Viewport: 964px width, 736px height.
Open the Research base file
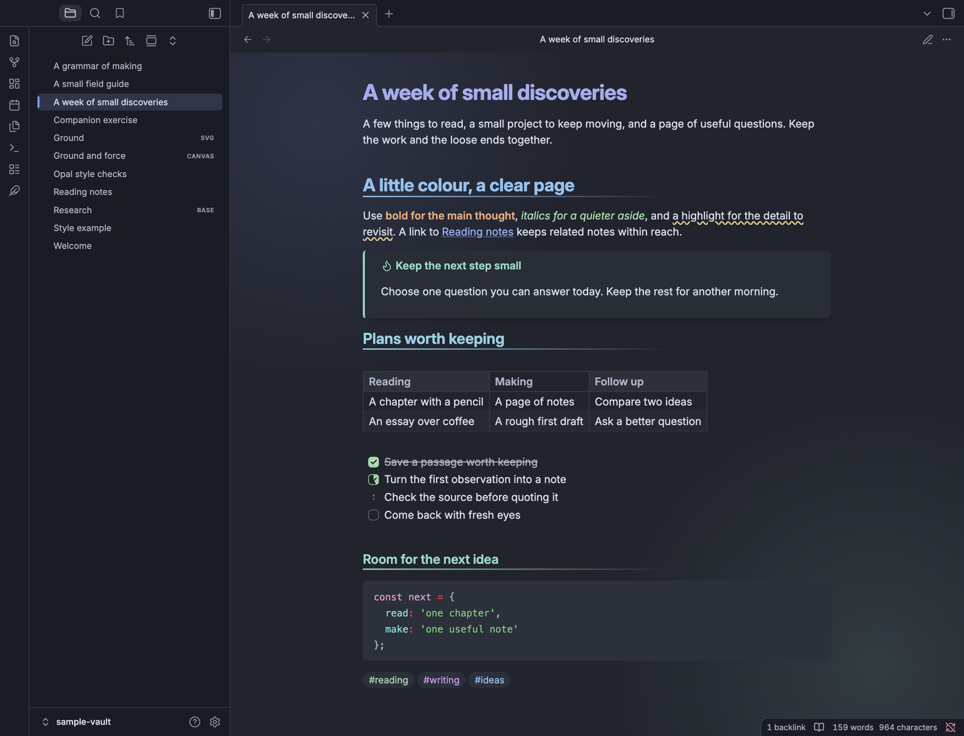click(x=130, y=210)
